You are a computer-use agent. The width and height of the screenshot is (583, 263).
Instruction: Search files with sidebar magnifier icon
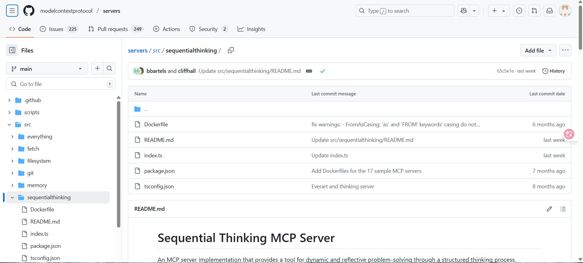coord(109,69)
